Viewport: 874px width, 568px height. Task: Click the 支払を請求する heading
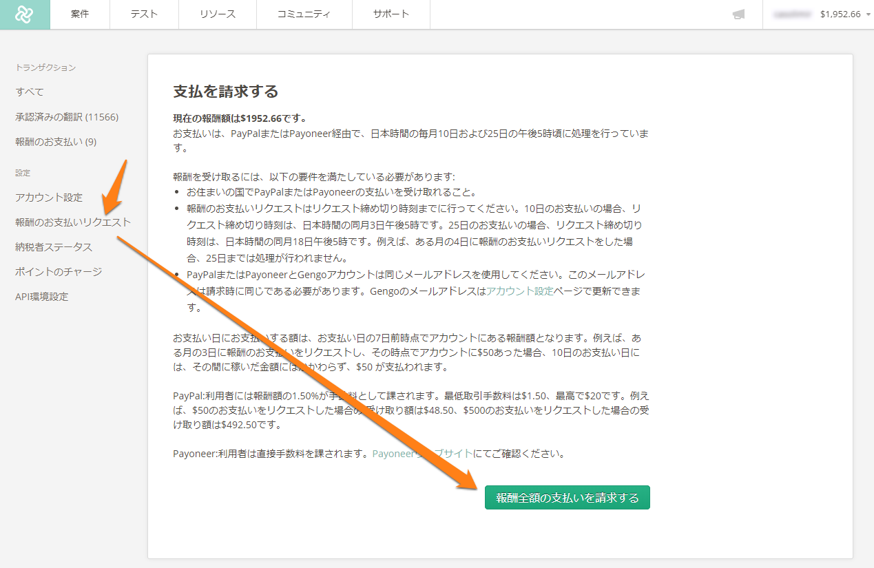click(x=226, y=92)
